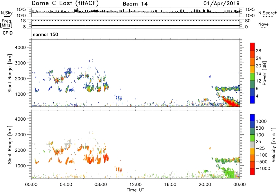Click the '28' tick on the power scale
Viewport: 277px width, 192px height.
point(258,51)
